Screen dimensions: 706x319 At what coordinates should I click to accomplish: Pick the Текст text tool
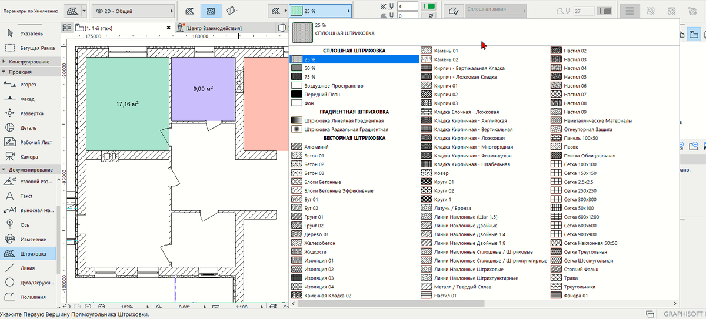coord(28,196)
